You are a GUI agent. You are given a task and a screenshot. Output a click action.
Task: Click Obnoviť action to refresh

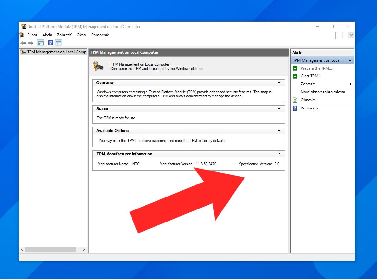coord(308,100)
